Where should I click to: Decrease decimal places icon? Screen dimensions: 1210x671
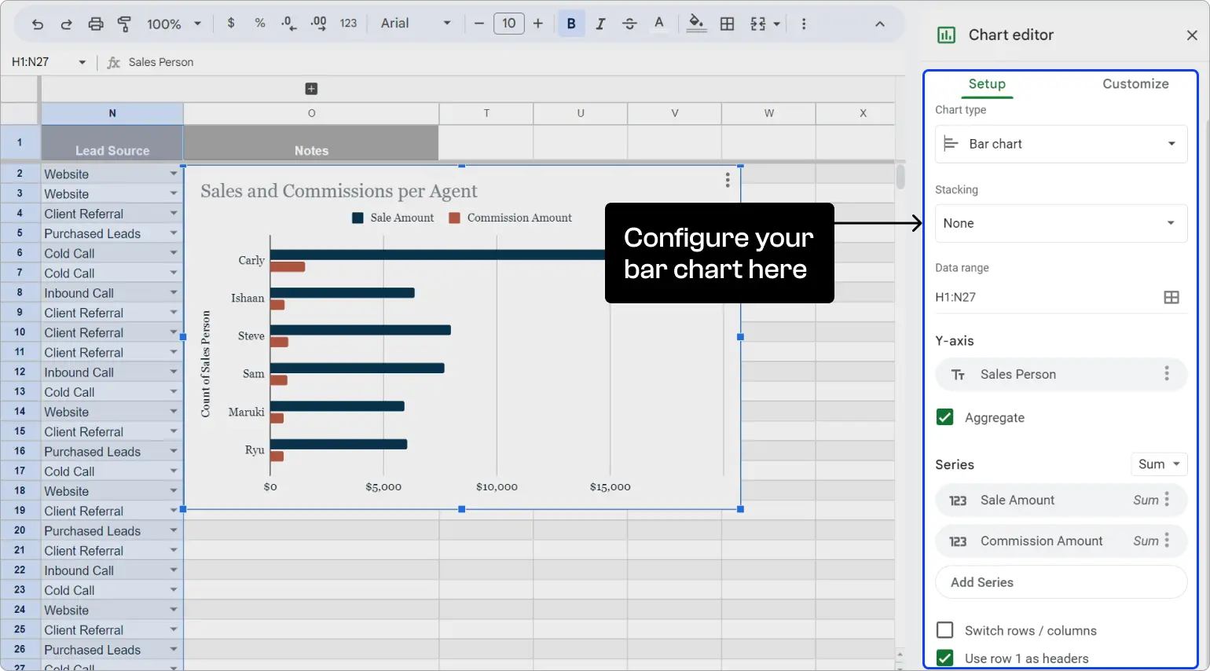click(x=289, y=24)
